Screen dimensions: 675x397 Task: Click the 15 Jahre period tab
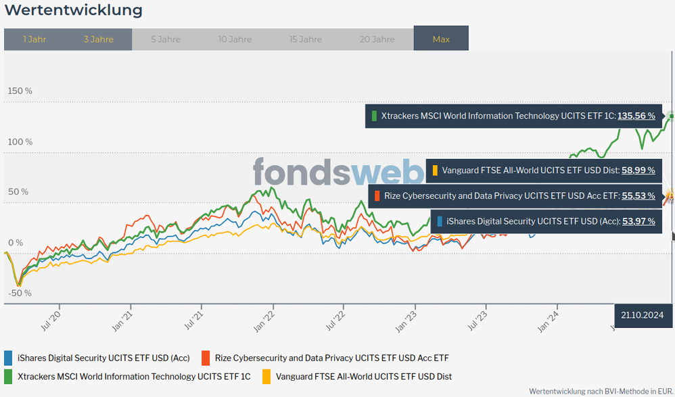coord(306,39)
